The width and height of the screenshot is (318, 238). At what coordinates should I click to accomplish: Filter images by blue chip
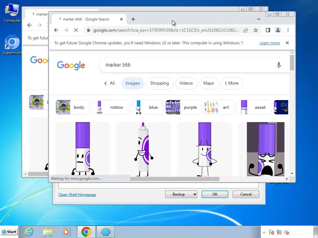[147, 107]
